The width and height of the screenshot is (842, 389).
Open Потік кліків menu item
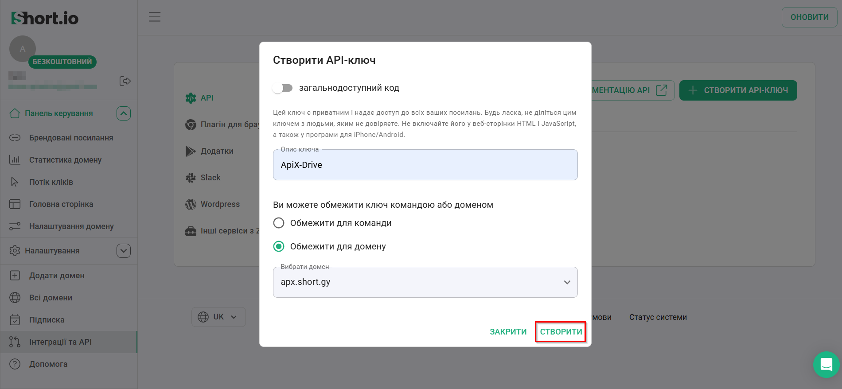pyautogui.click(x=69, y=182)
